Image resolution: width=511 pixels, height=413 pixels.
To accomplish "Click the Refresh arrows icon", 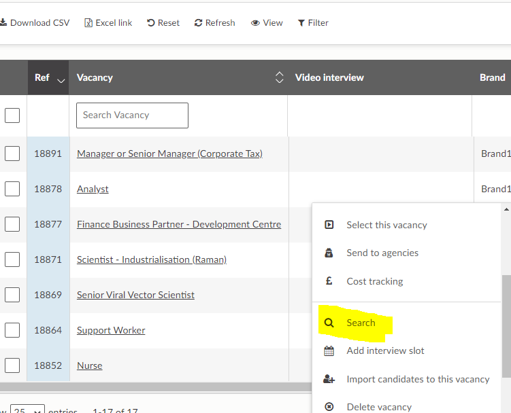I will click(199, 23).
